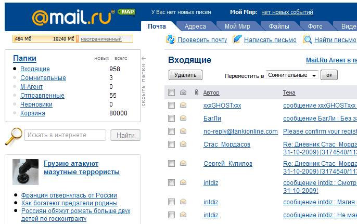This screenshot has height=224, width=357.
Task: Open the Сомнительные folder
Action: point(43,78)
